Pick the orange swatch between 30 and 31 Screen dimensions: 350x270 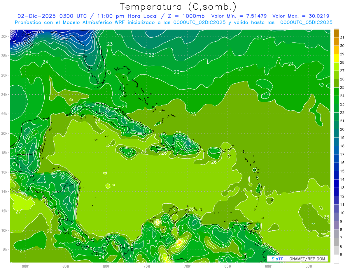pos(336,42)
